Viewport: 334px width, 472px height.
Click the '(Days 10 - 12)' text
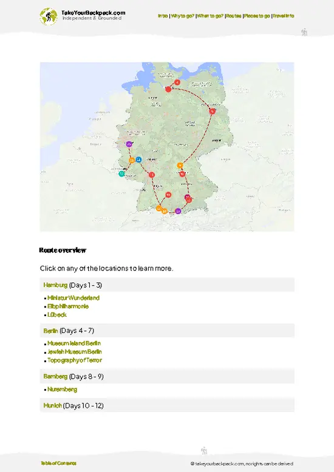[83, 405]
